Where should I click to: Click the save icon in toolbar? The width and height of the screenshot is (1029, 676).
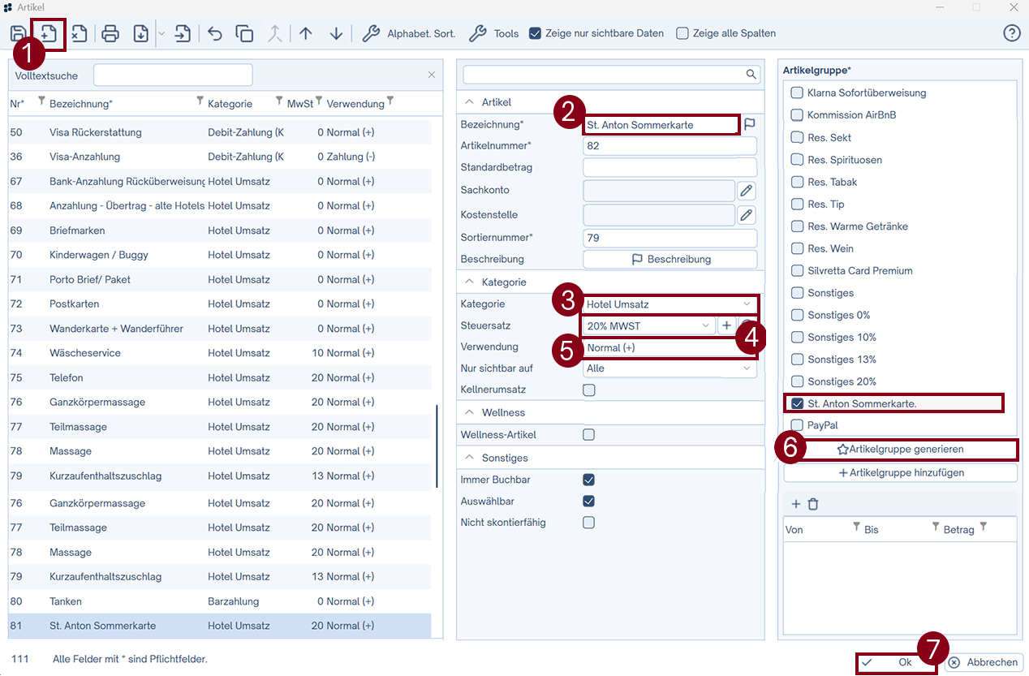pos(17,33)
